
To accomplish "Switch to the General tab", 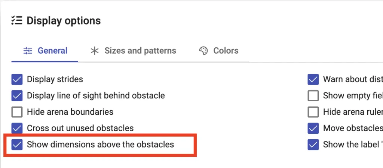I will (45, 51).
